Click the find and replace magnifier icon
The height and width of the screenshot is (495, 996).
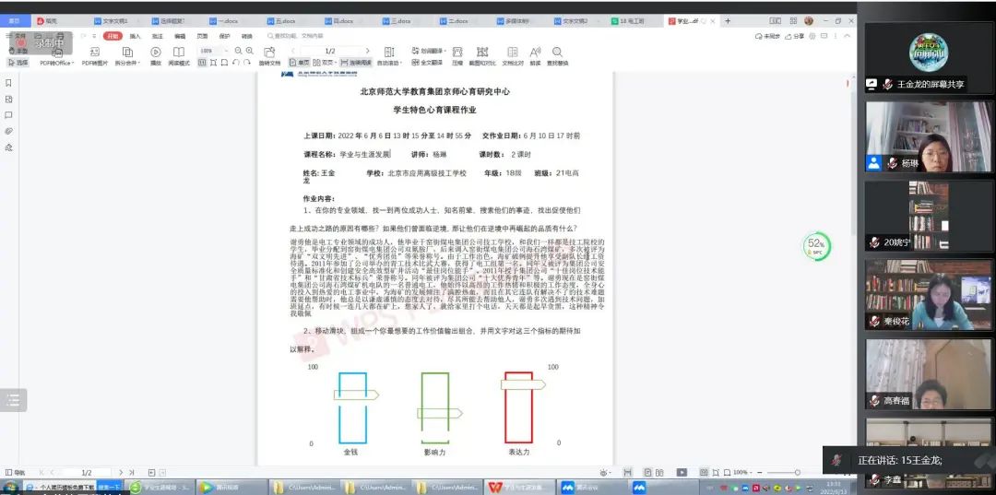[557, 52]
